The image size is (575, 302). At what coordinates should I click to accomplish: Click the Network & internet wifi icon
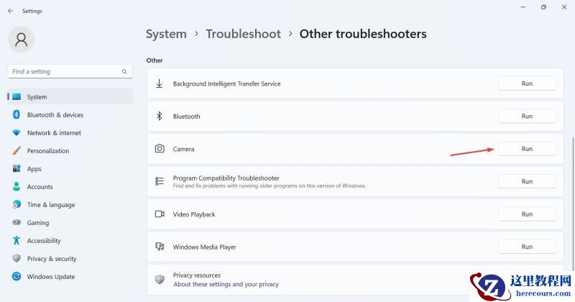tap(17, 133)
